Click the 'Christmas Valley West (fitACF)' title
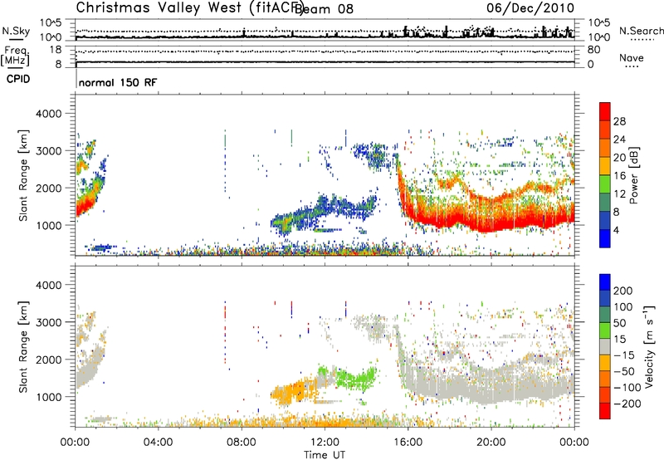This screenshot has width=664, height=460. (189, 7)
